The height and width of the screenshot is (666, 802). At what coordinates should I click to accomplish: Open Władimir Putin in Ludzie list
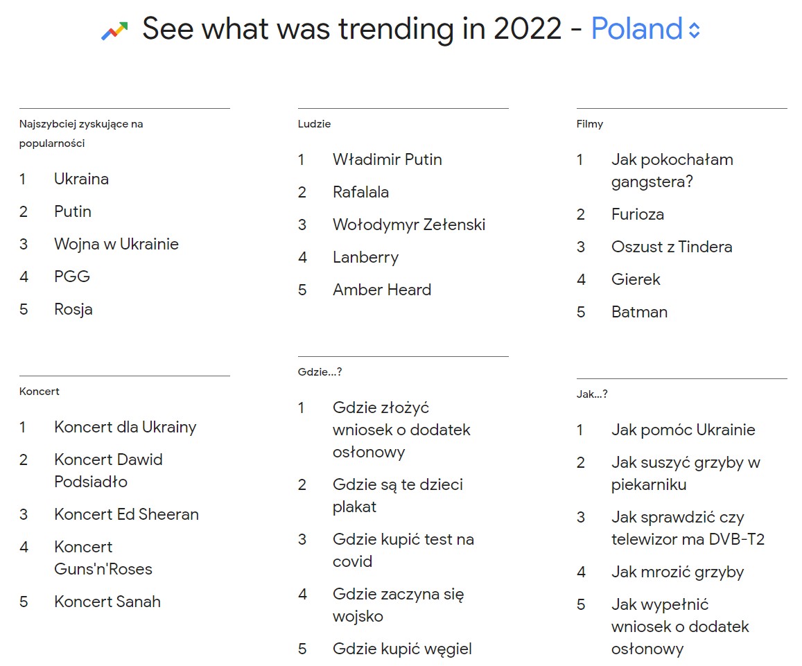[x=387, y=159]
